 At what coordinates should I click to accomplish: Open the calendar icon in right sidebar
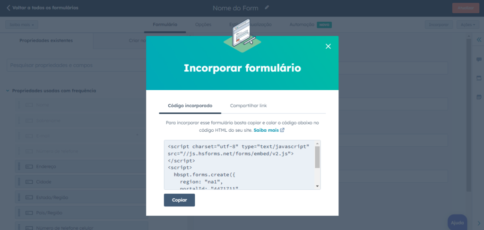pyautogui.click(x=479, y=97)
